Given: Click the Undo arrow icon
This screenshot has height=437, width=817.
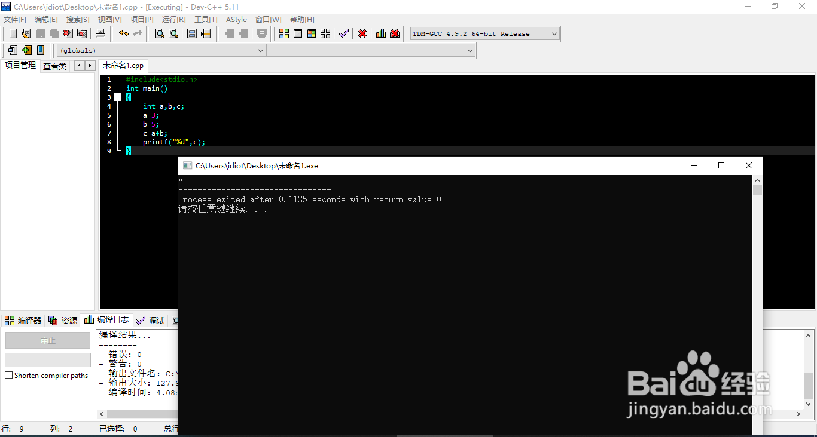Looking at the screenshot, I should click(123, 33).
